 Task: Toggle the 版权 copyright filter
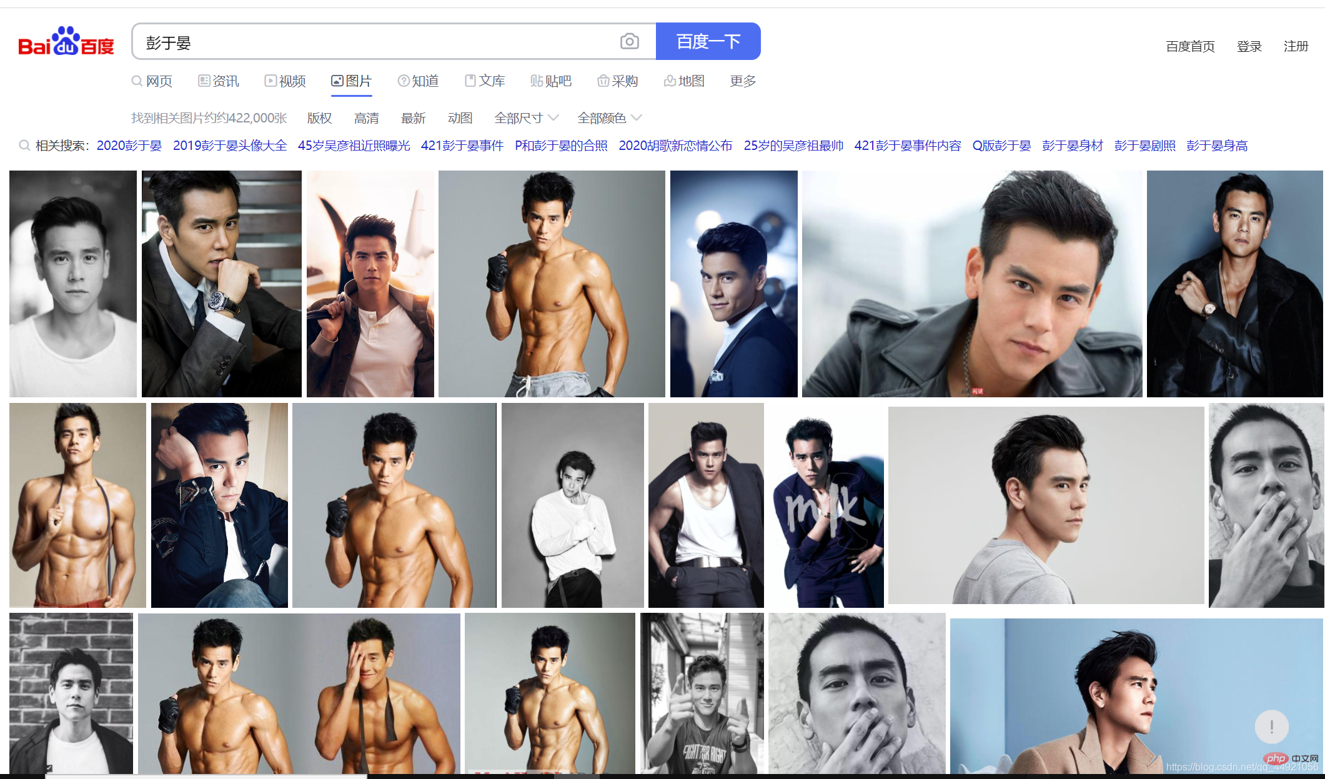(319, 118)
